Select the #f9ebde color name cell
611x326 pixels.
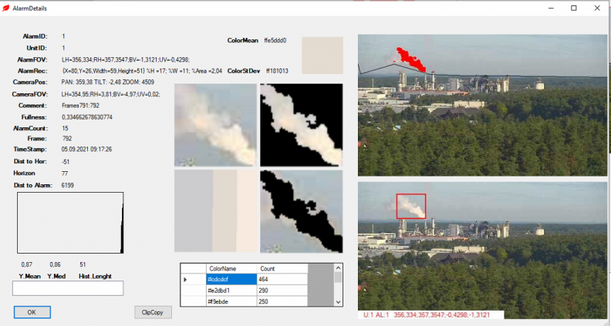231,301
